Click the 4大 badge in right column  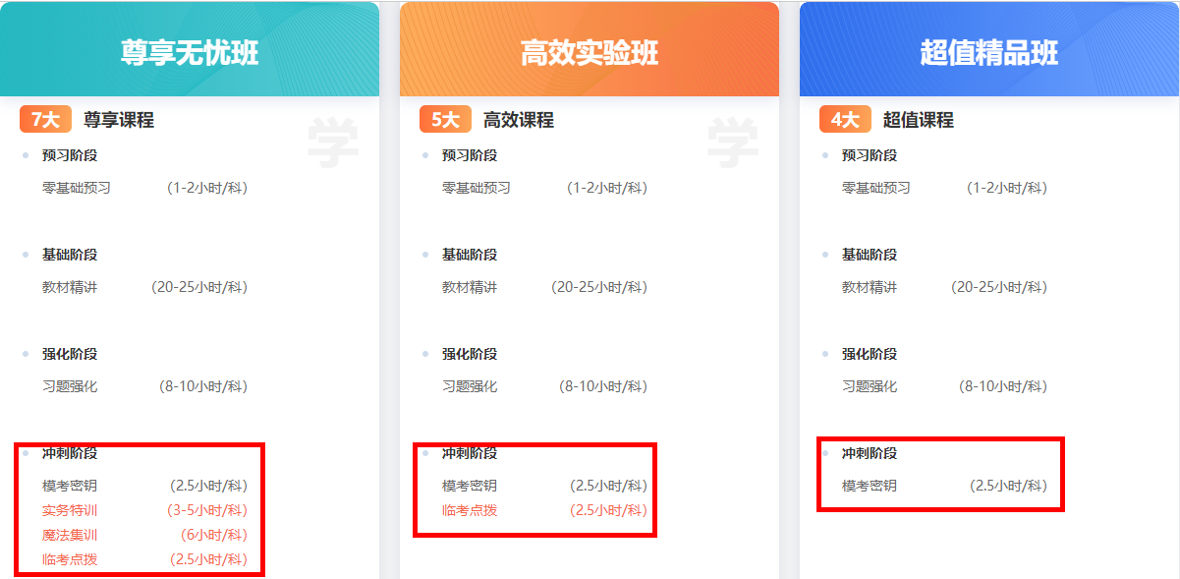[x=845, y=119]
